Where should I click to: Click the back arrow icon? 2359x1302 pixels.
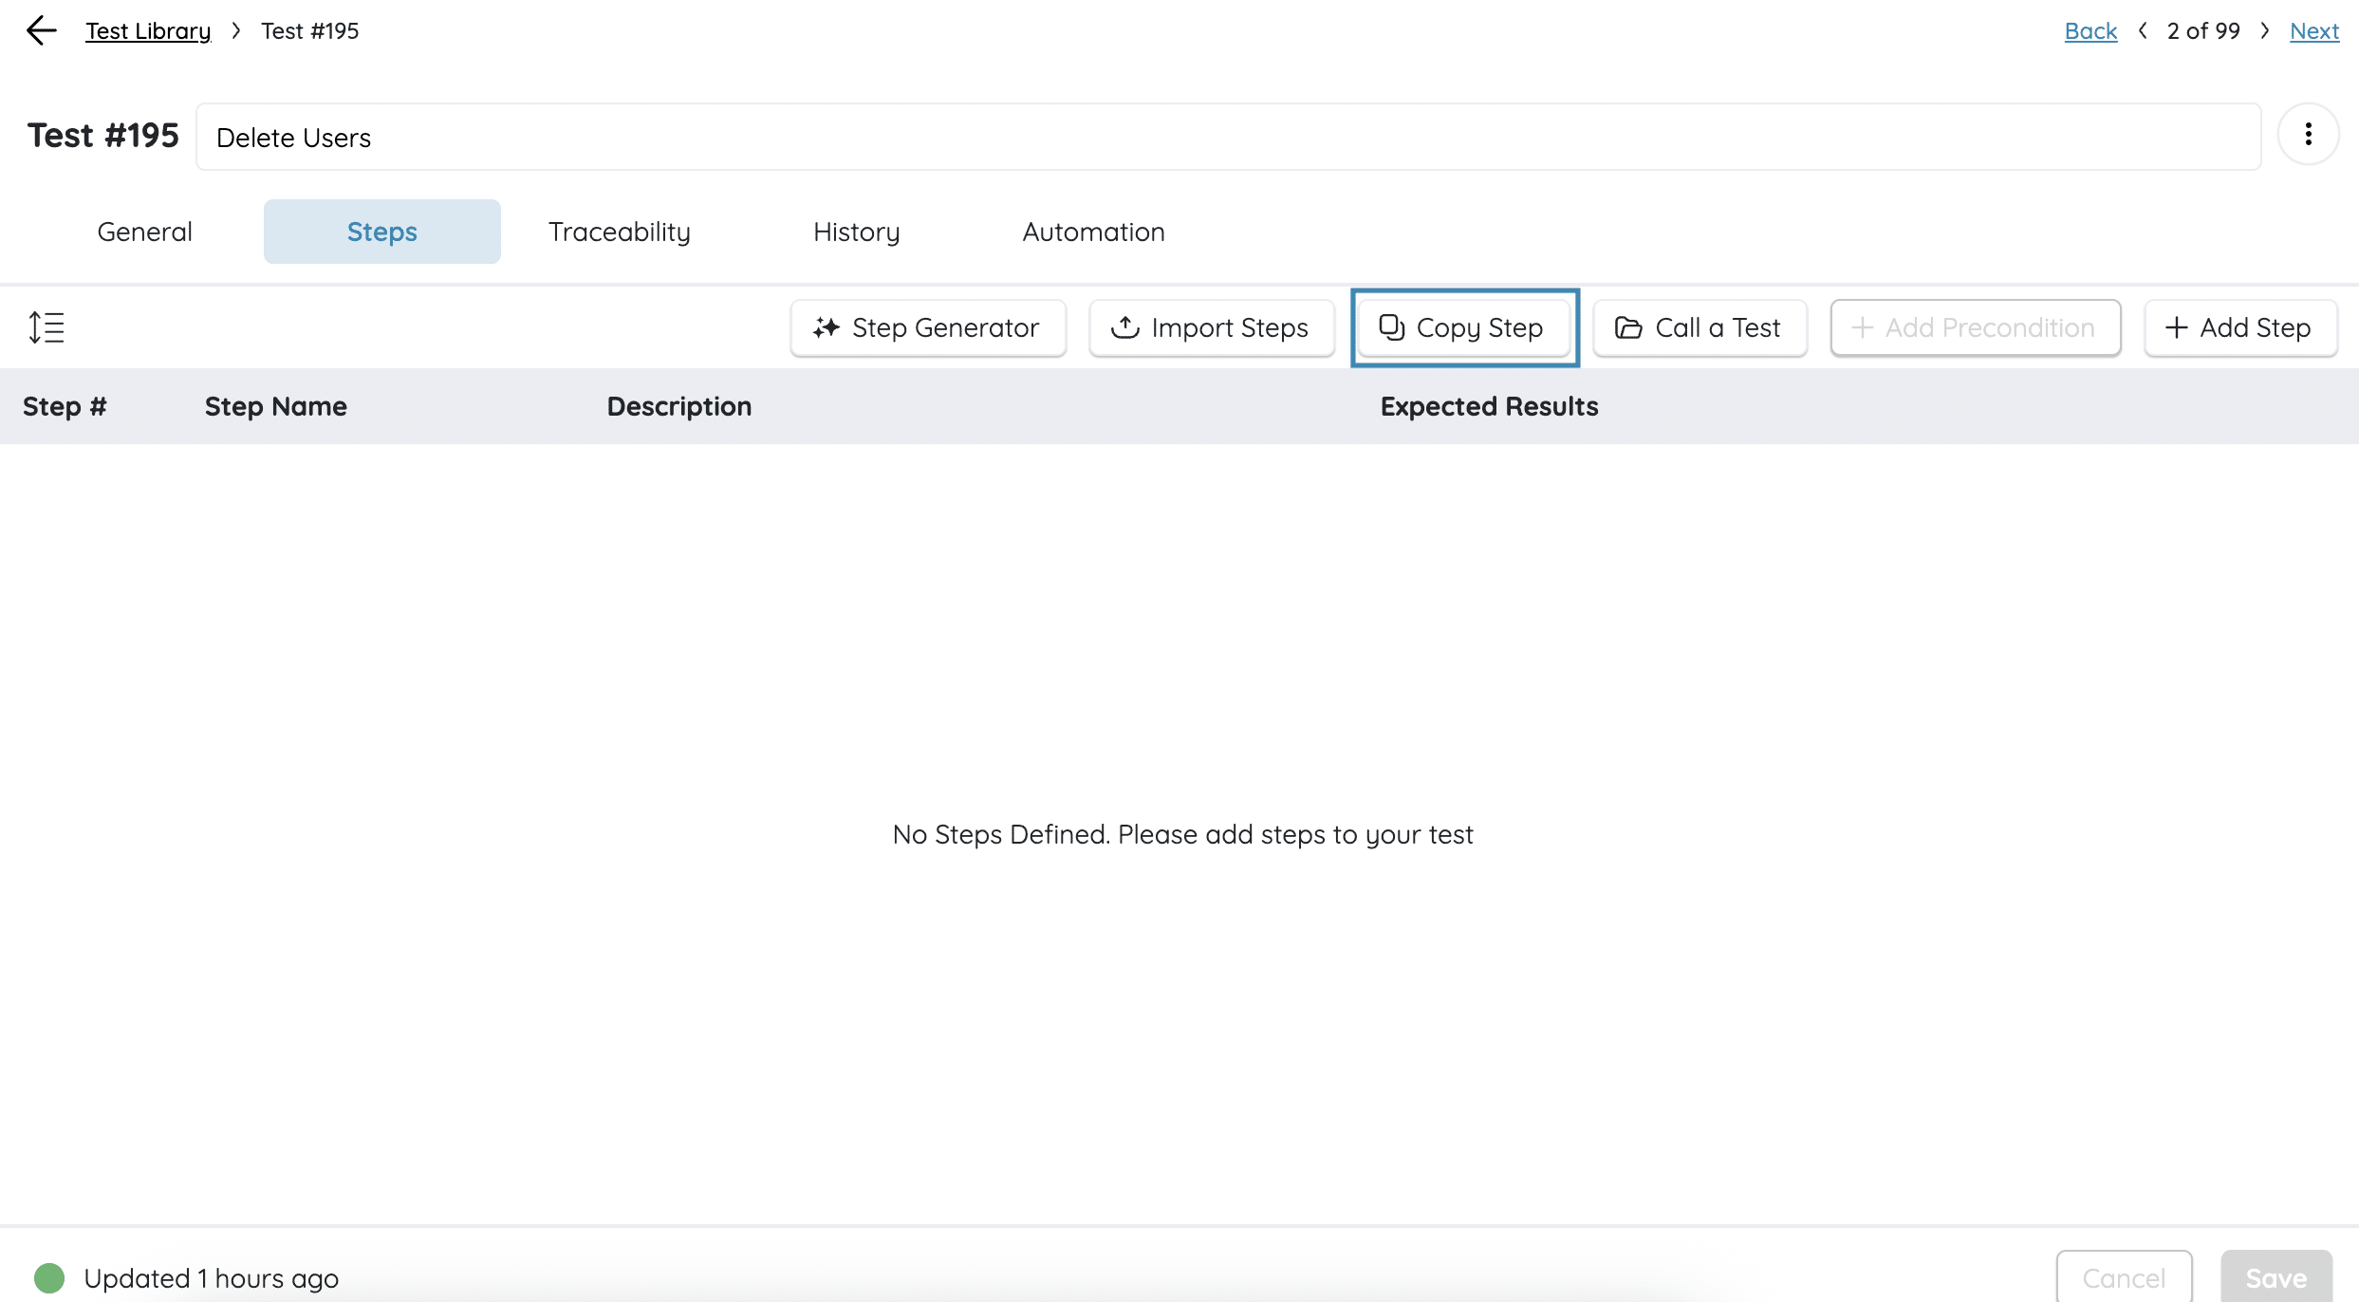pos(41,30)
